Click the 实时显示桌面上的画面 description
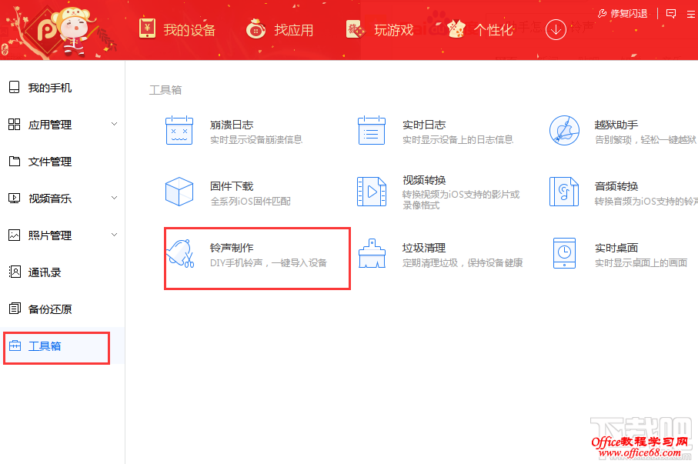Image resolution: width=698 pixels, height=464 pixels. pyautogui.click(x=641, y=262)
